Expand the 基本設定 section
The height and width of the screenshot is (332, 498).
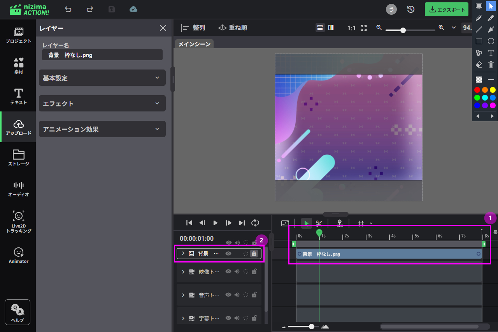(102, 78)
